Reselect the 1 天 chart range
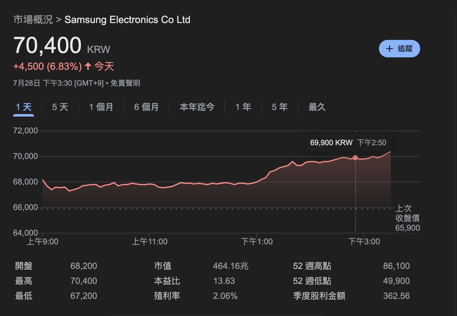The width and height of the screenshot is (457, 316). 23,107
